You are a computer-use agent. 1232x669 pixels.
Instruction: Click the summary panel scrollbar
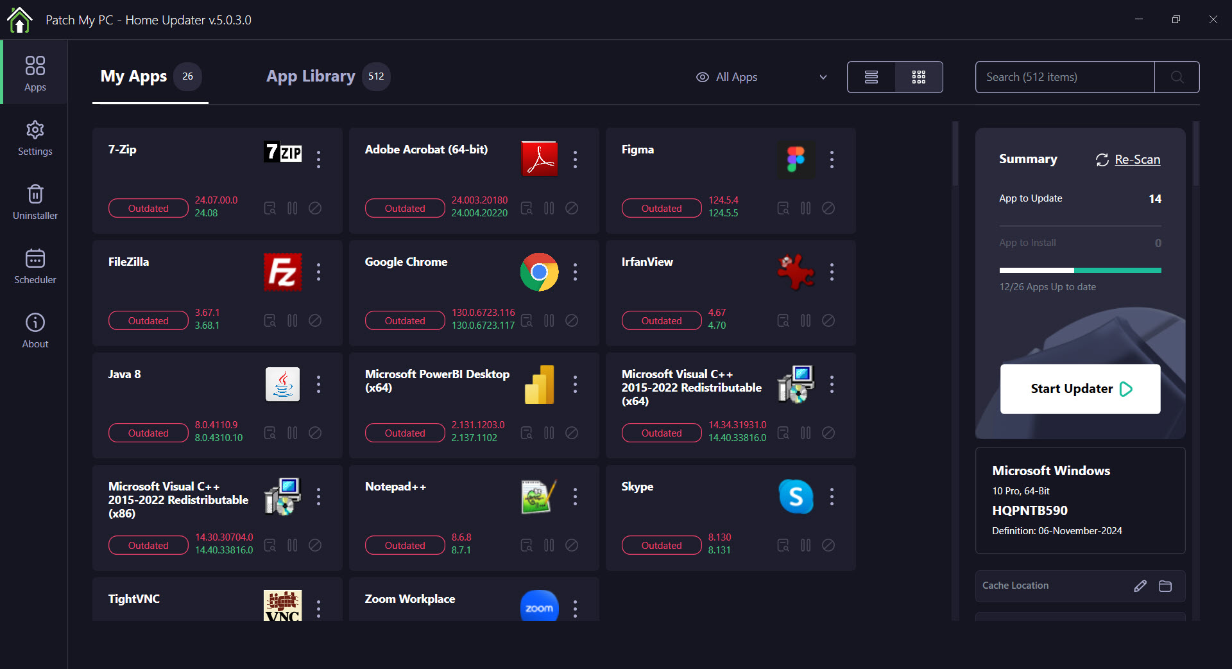pyautogui.click(x=1196, y=154)
